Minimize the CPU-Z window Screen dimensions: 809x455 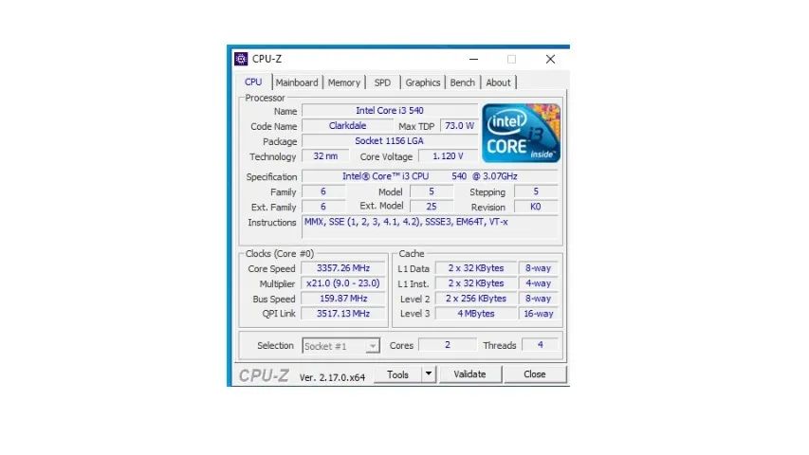coord(473,60)
